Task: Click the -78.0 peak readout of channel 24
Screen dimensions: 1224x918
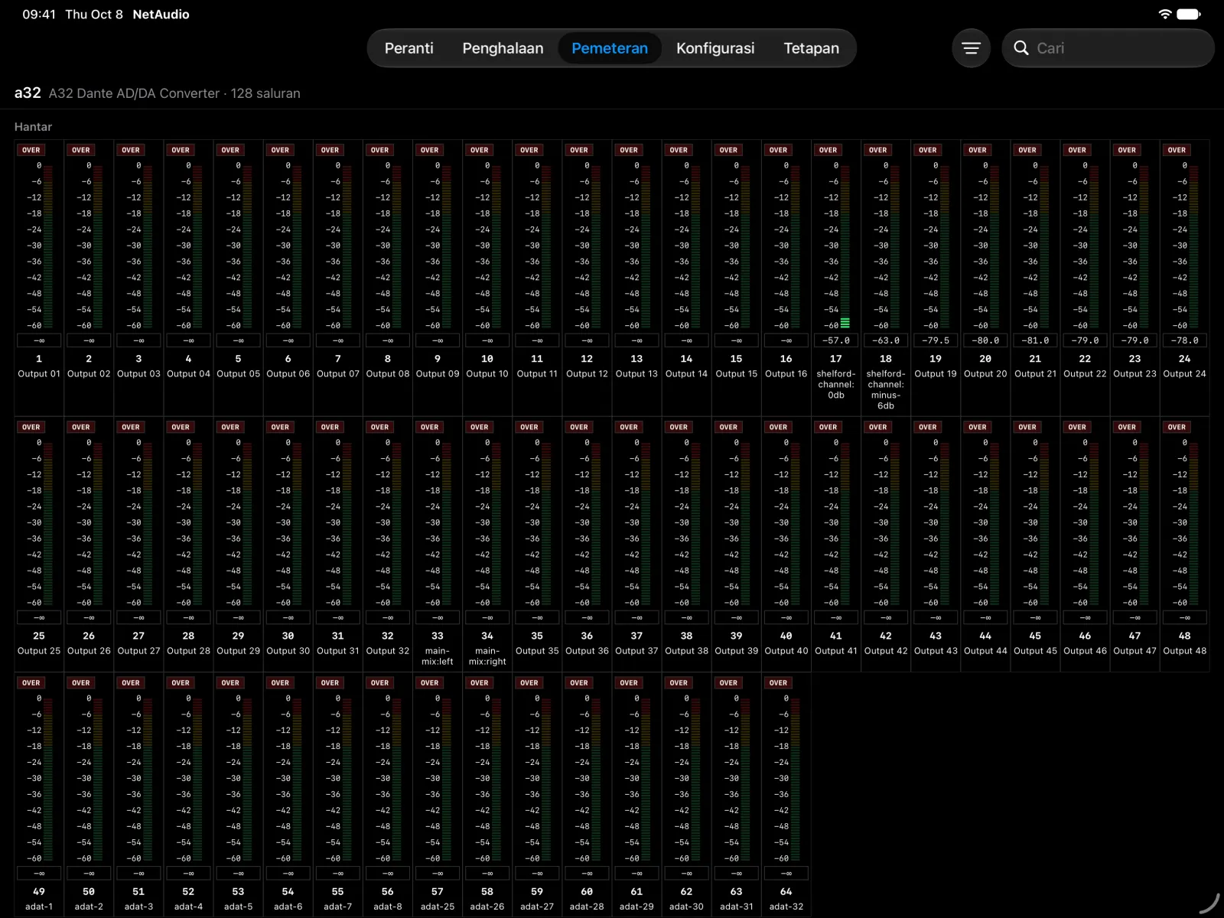Action: point(1185,340)
